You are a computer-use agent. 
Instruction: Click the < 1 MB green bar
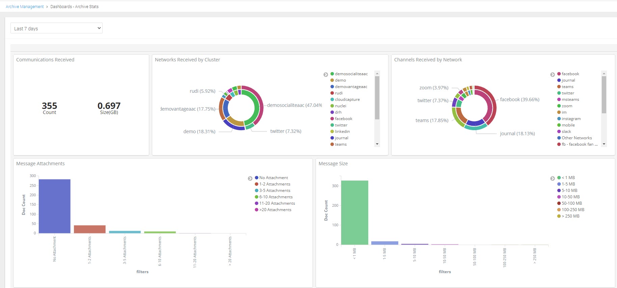355,212
